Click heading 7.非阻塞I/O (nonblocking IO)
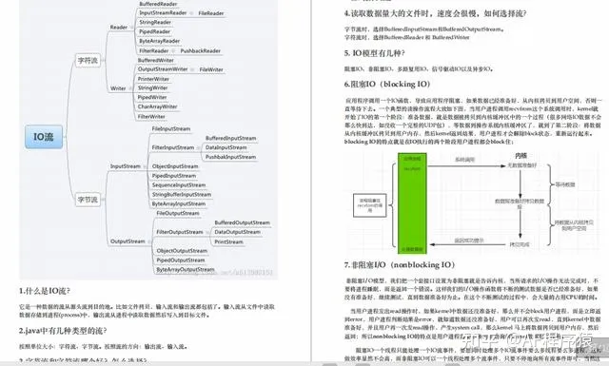 (x=400, y=265)
